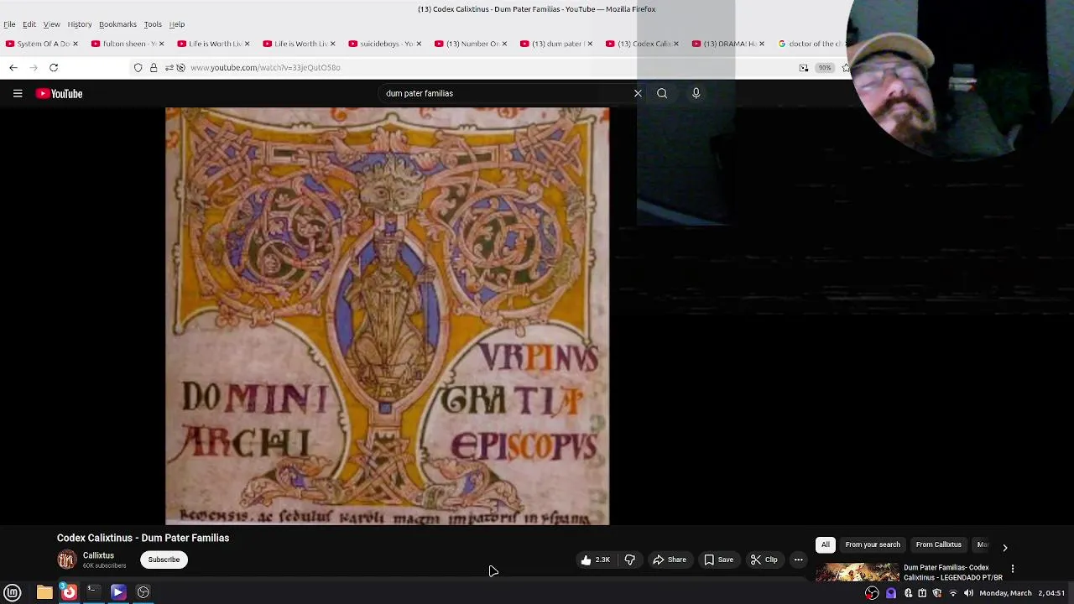Select 'From your search' filter chip

873,544
